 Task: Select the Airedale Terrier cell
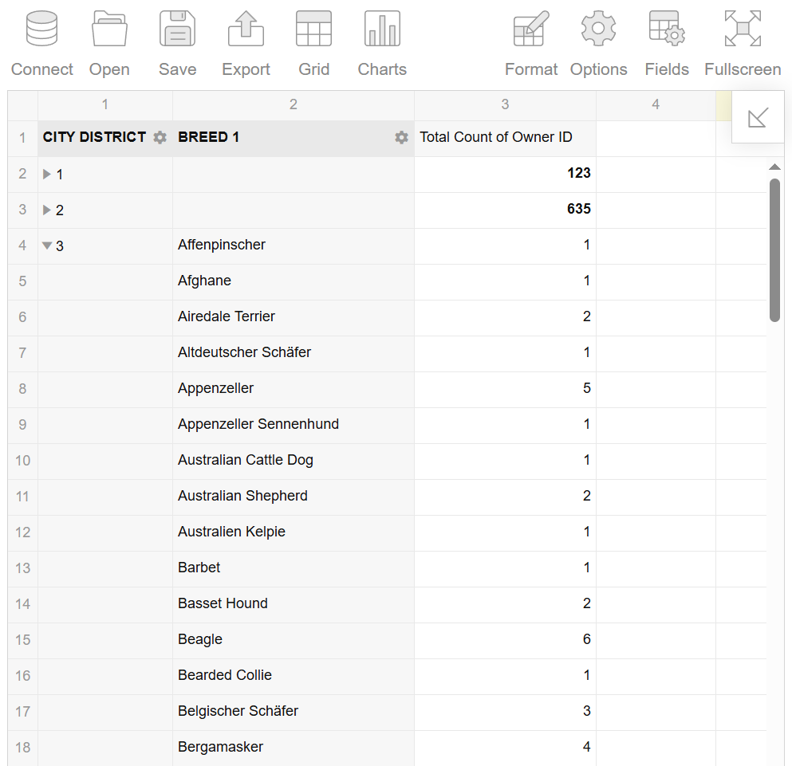click(294, 317)
